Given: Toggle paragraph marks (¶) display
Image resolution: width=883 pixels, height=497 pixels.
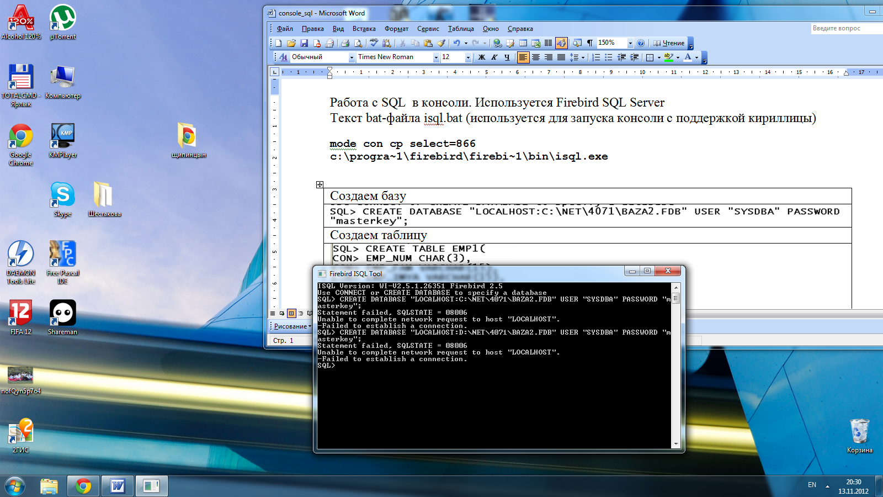Looking at the screenshot, I should (x=590, y=43).
